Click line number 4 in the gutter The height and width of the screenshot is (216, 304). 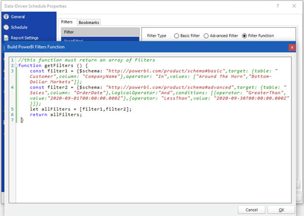coord(12,87)
